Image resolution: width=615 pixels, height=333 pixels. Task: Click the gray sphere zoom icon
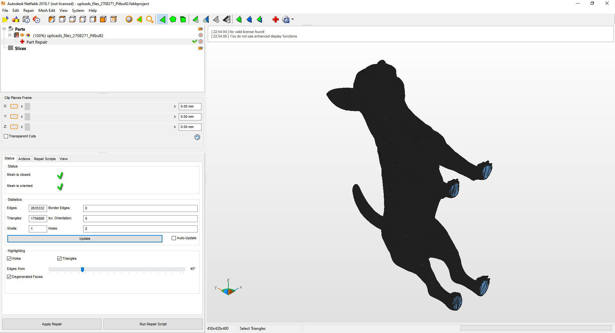[129, 20]
